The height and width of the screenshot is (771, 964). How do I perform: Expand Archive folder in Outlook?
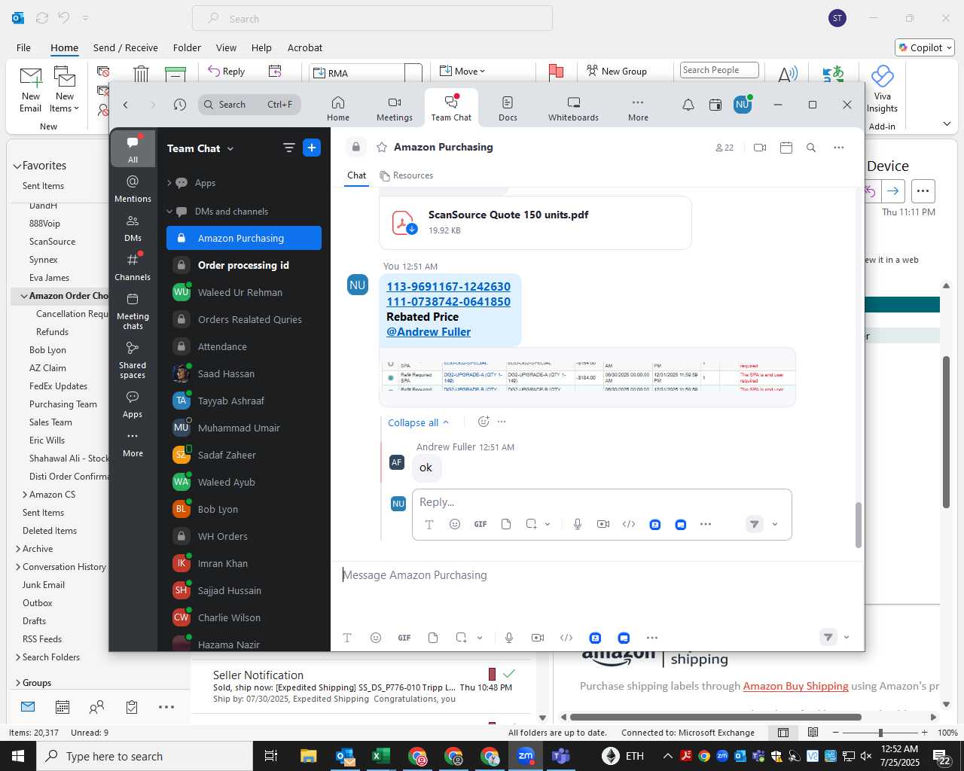pos(18,549)
